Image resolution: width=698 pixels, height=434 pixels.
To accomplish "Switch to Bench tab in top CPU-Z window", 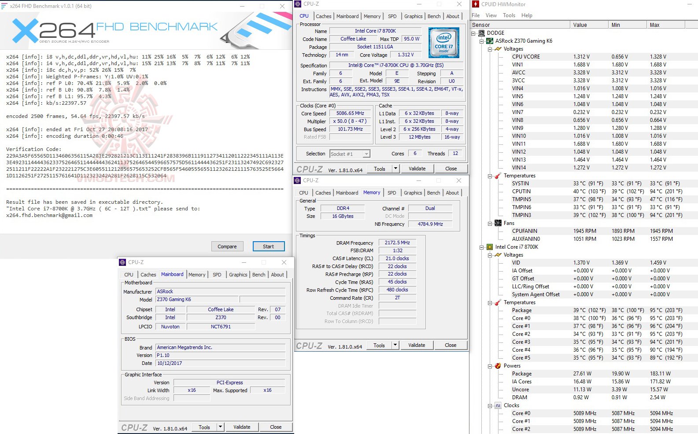I will [x=434, y=16].
